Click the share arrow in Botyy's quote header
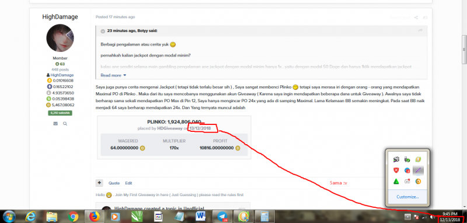This screenshot has height=223, width=467. click(x=420, y=31)
